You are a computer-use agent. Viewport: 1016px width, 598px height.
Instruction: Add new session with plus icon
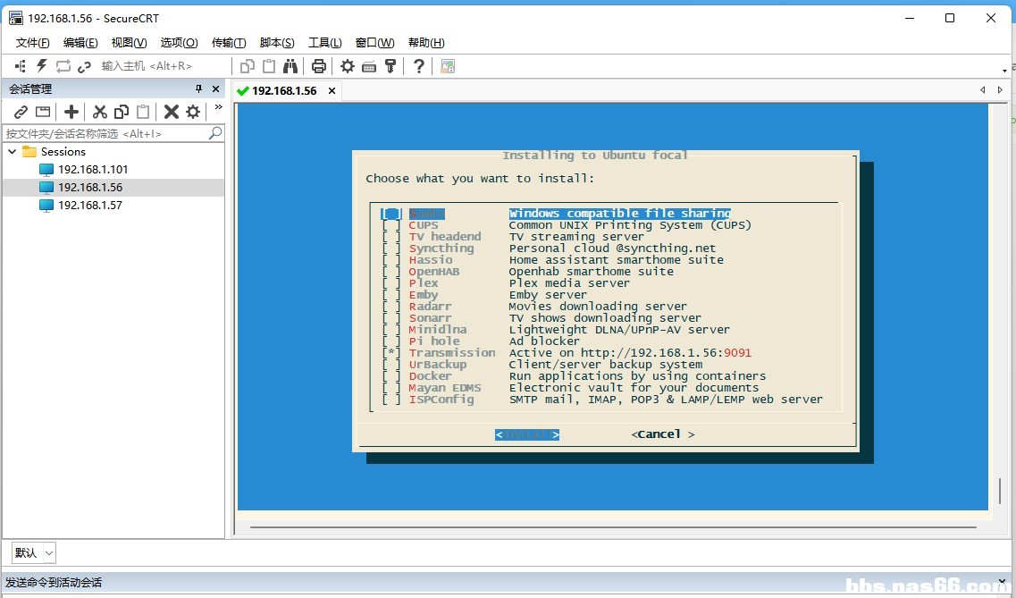click(71, 112)
